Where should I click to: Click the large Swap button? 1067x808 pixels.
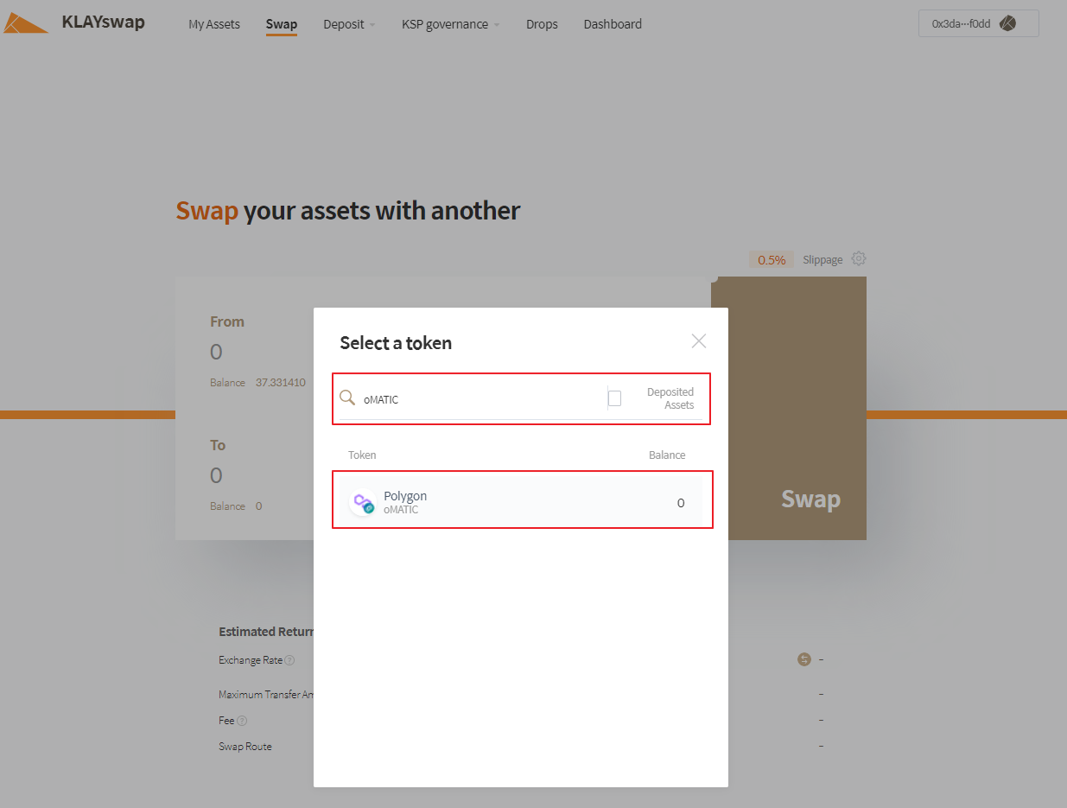789,408
